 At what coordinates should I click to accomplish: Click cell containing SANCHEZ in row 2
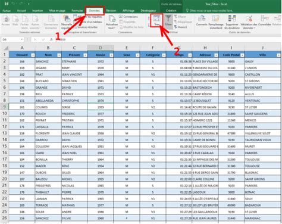point(48,61)
